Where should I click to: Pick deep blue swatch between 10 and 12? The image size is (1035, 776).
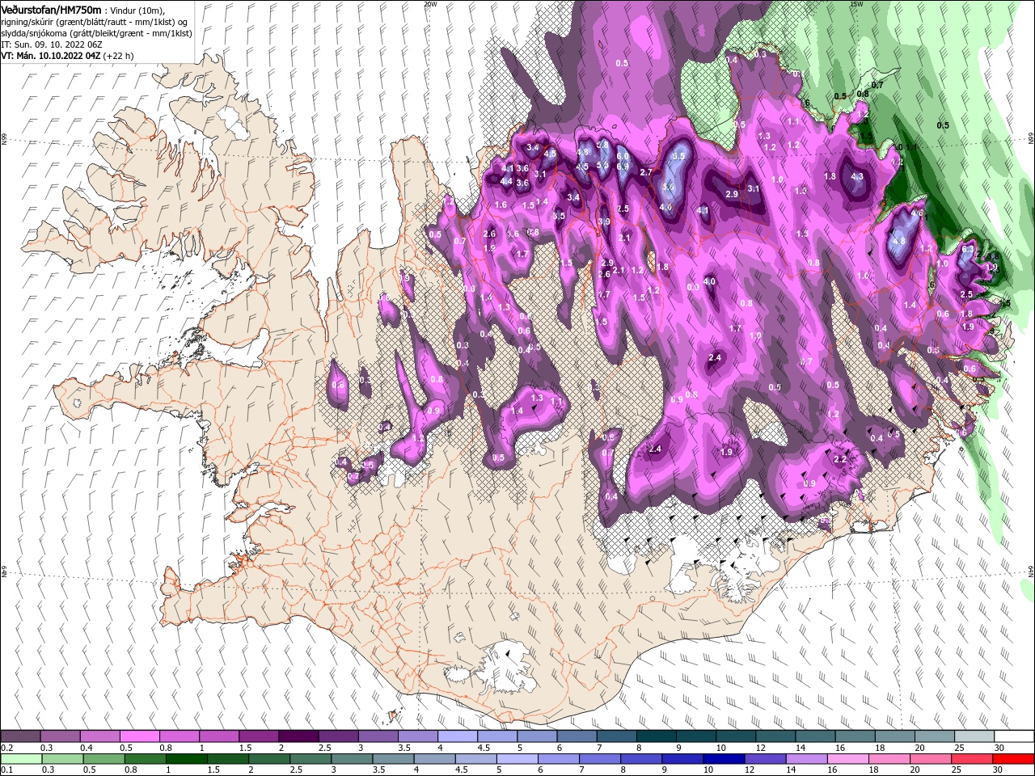coord(725,759)
